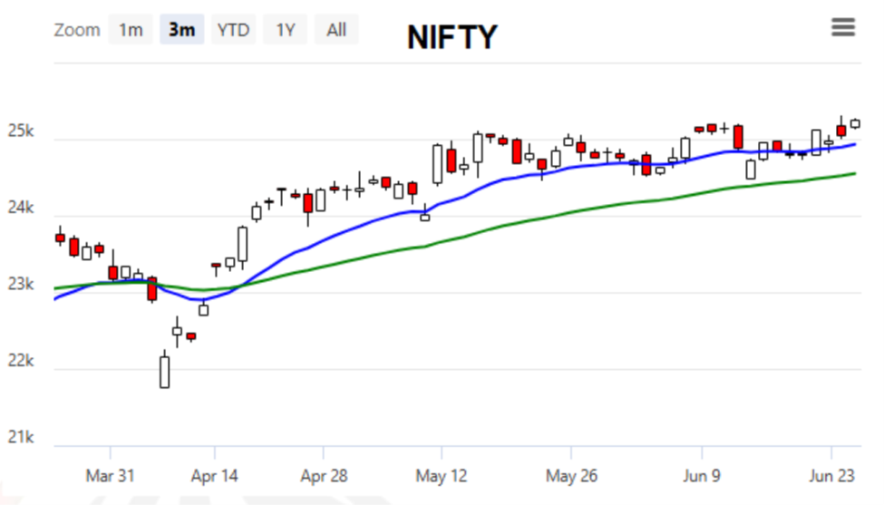The image size is (884, 505).
Task: Click the 25k y-axis label
Action: click(21, 131)
